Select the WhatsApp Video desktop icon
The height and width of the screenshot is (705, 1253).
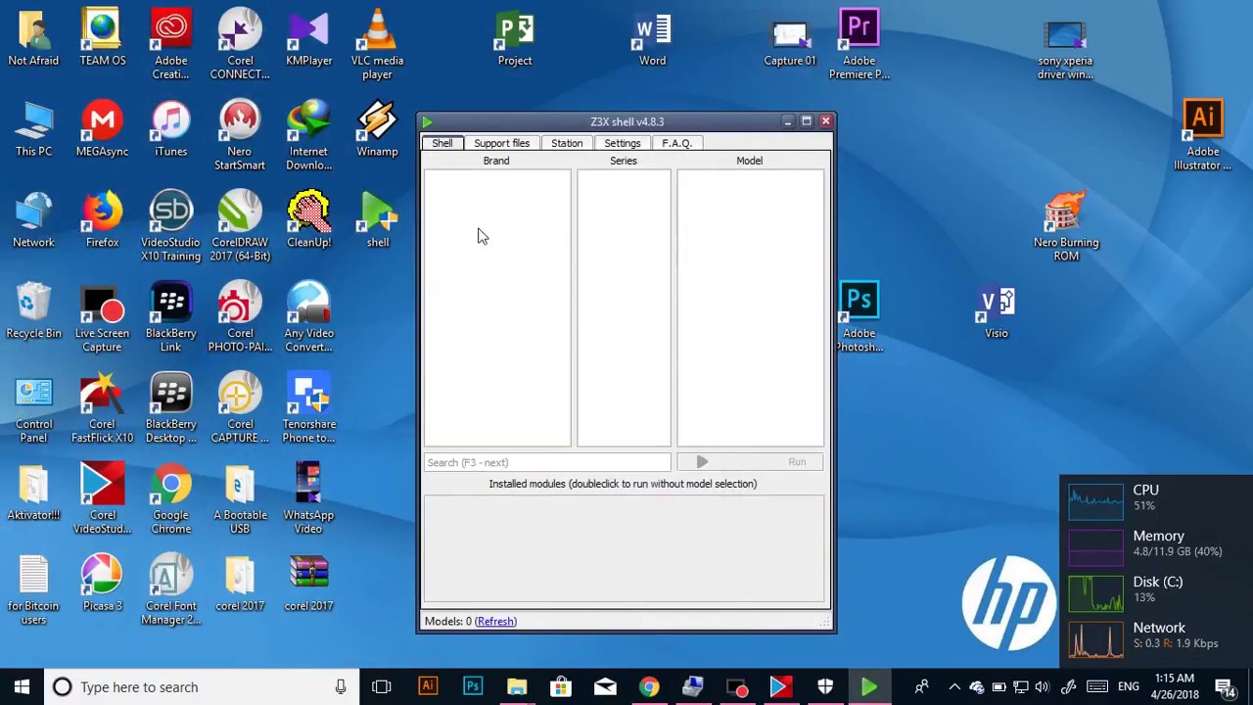tap(308, 500)
